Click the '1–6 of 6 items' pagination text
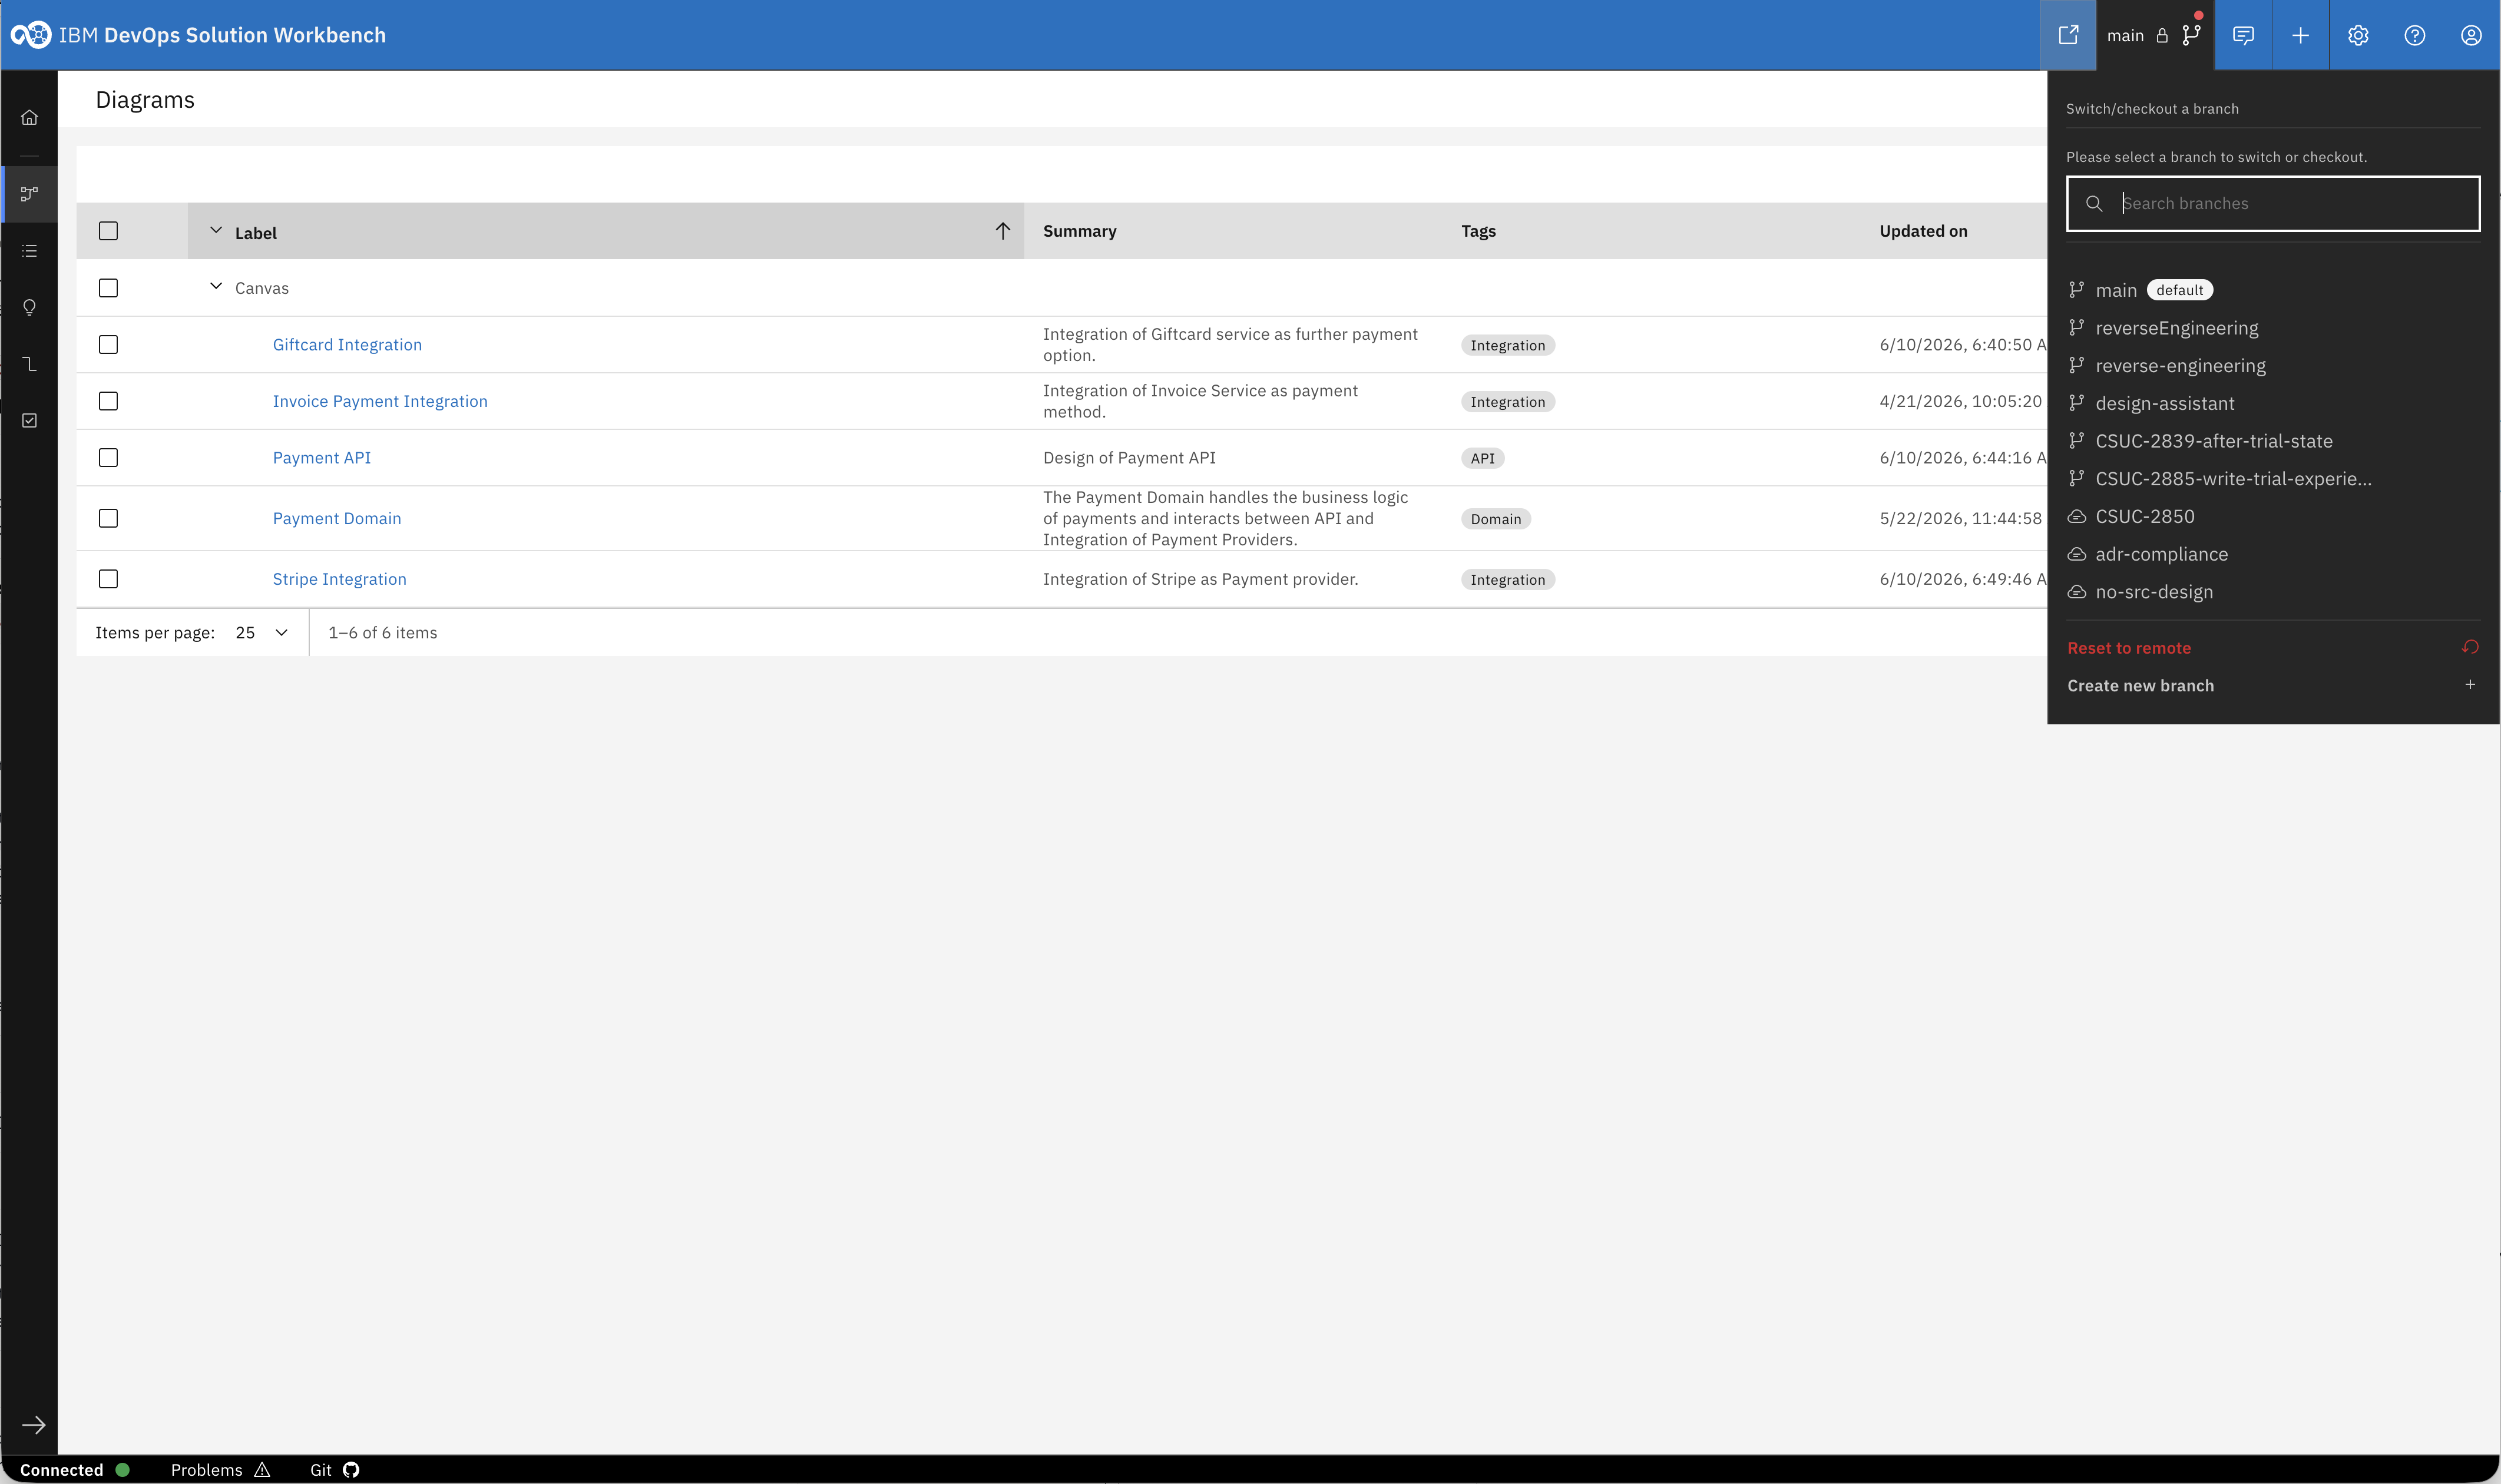The image size is (2501, 1484). [x=382, y=632]
